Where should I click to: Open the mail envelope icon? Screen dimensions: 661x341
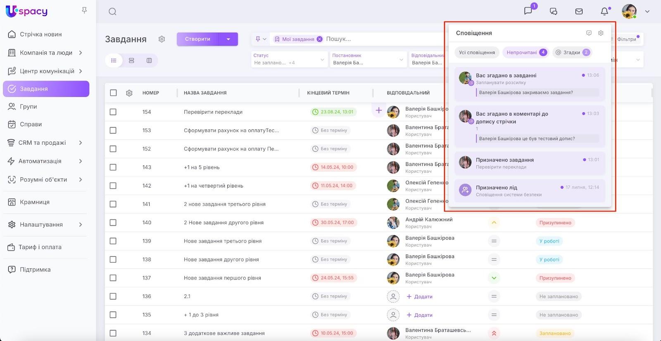coord(579,12)
